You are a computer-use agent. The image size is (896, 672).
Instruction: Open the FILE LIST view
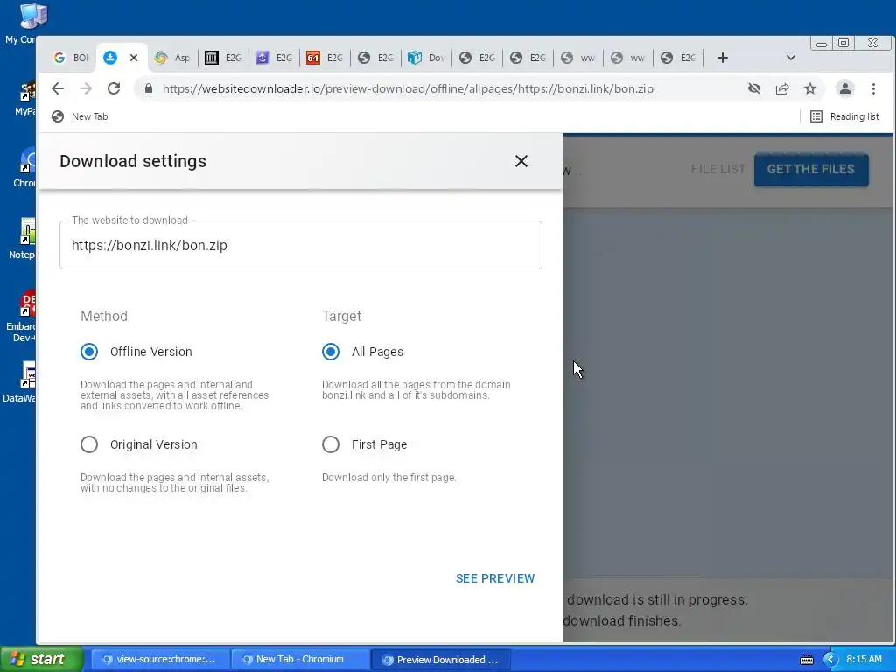pos(717,169)
